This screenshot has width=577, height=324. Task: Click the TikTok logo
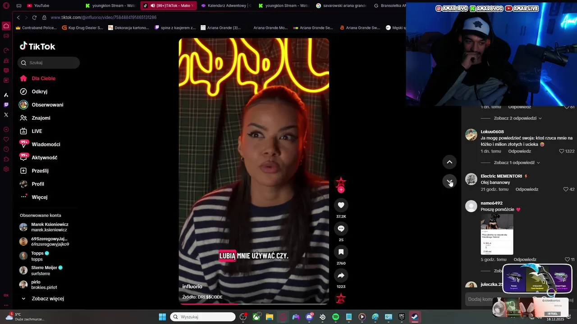pos(37,46)
